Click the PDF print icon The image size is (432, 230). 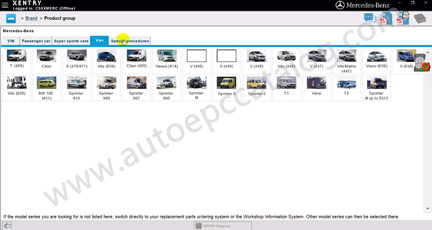tap(403, 18)
